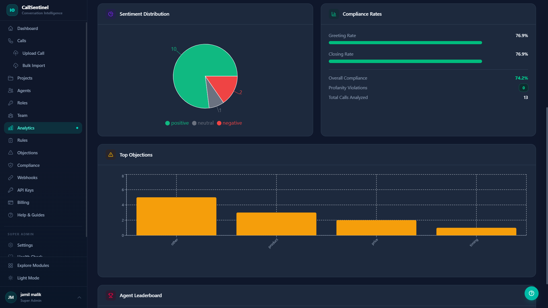
Task: Click the Sentiment Distribution pie chart icon
Action: point(110,14)
